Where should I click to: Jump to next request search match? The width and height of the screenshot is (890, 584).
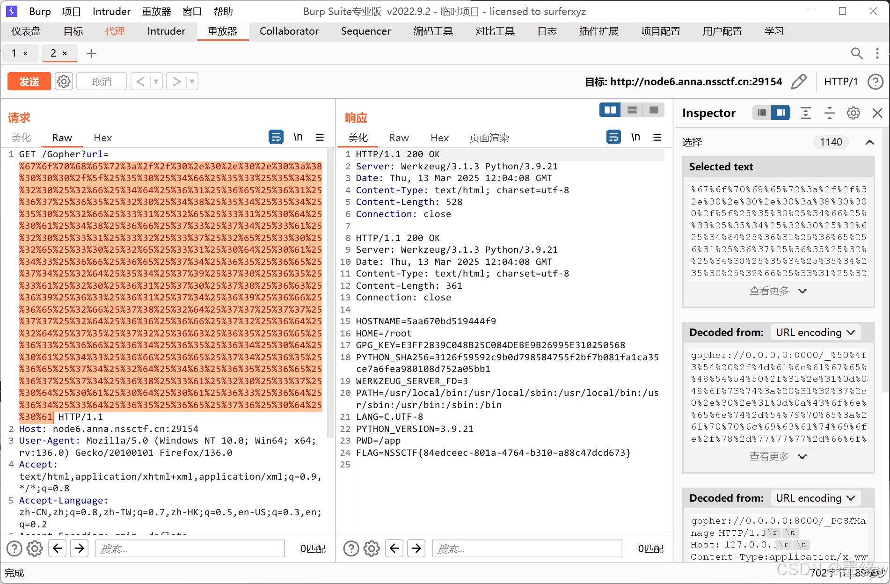coord(80,548)
